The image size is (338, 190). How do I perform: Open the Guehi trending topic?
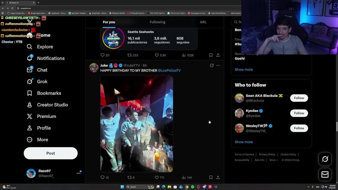click(x=240, y=58)
